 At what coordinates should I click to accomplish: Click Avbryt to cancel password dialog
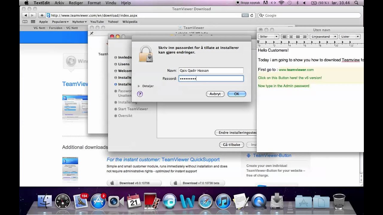click(215, 94)
